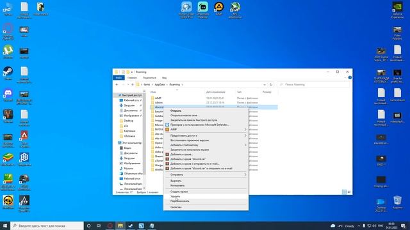The width and height of the screenshot is (410, 230).
Task: Open Task View on taskbar
Action: [99, 226]
